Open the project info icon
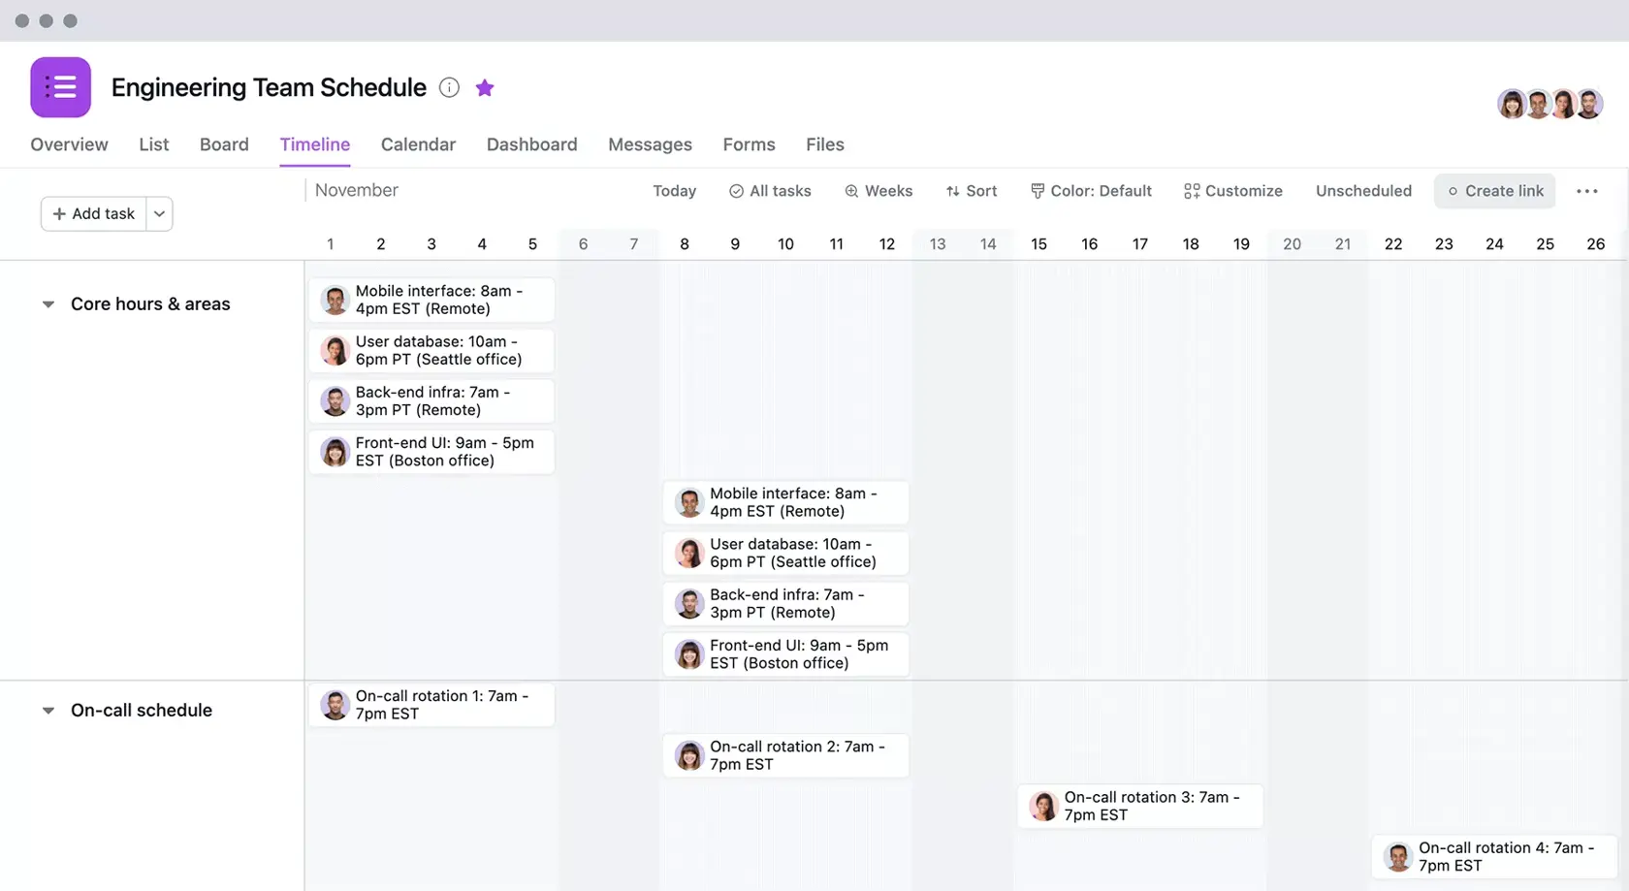Viewport: 1629px width, 891px height. tap(449, 87)
